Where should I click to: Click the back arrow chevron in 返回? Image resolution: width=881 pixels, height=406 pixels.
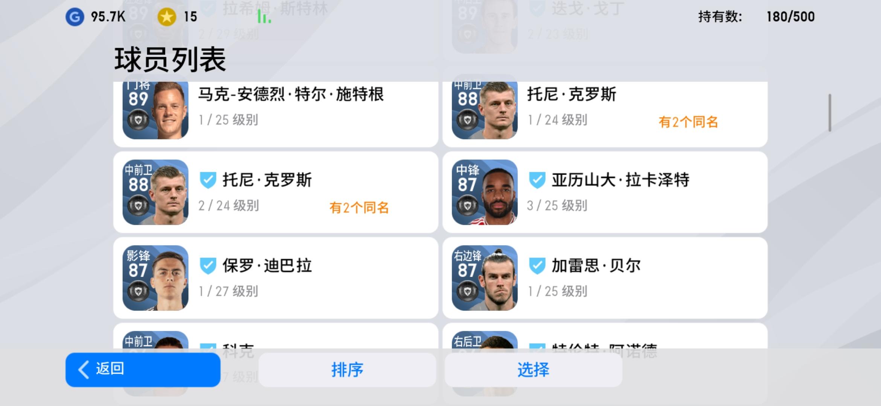pyautogui.click(x=84, y=370)
